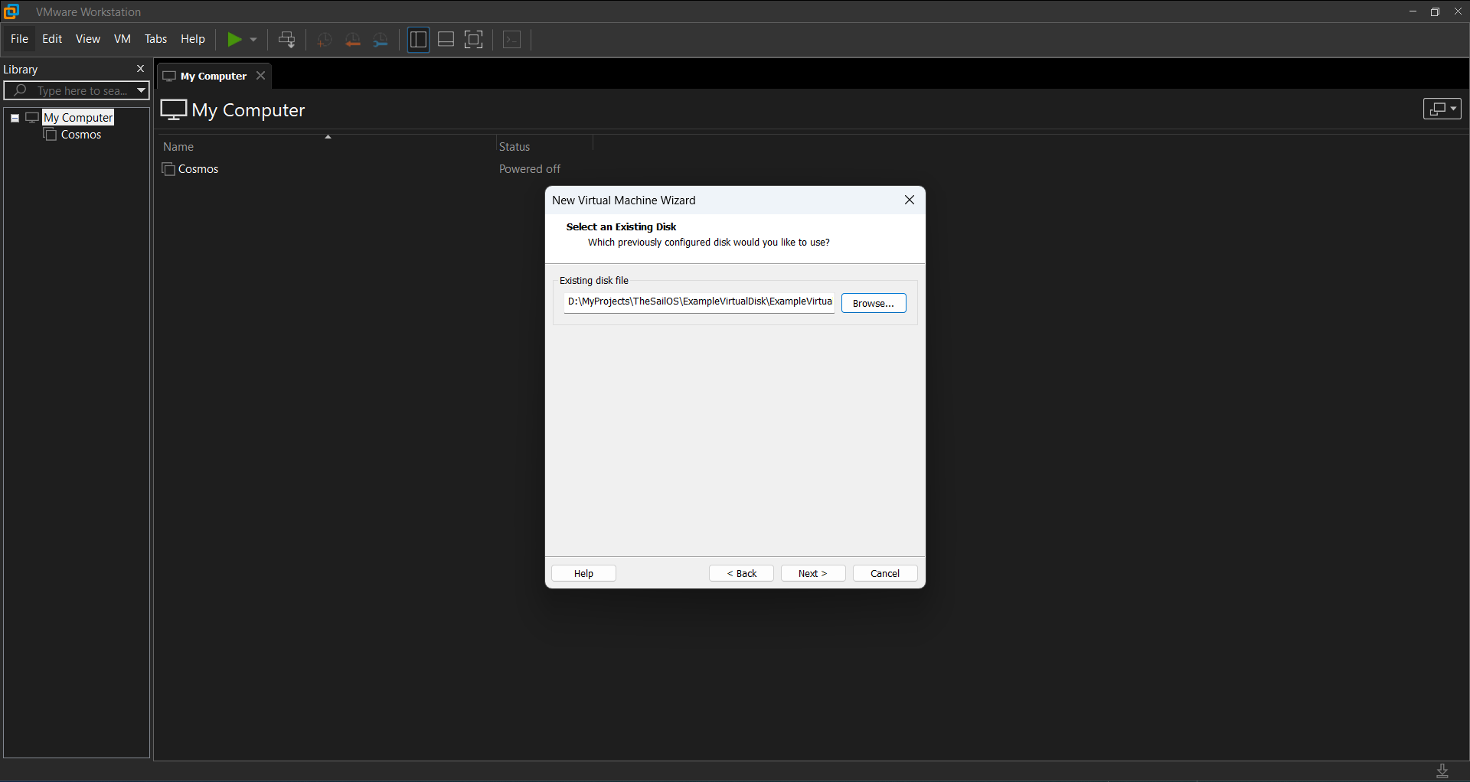This screenshot has width=1470, height=782.
Task: Collapse the My Computer tree node
Action: pyautogui.click(x=15, y=118)
